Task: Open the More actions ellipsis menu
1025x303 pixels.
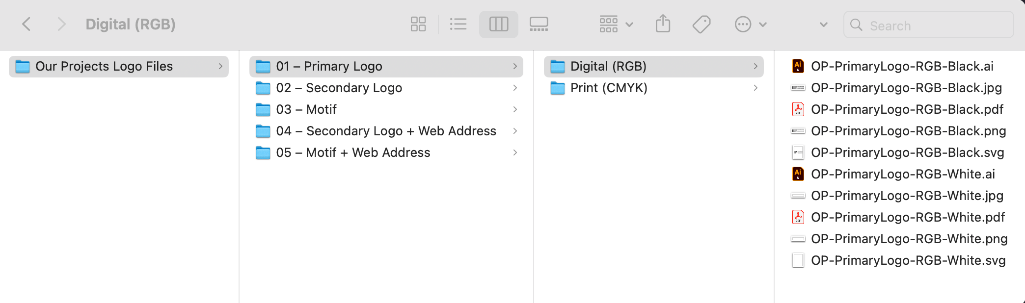Action: coord(751,24)
